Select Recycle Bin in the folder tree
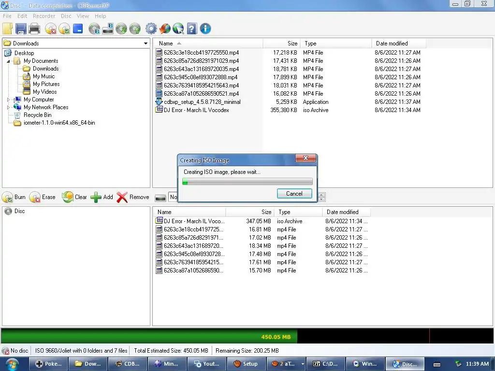Screen dimensions: 495x371 click(x=37, y=115)
